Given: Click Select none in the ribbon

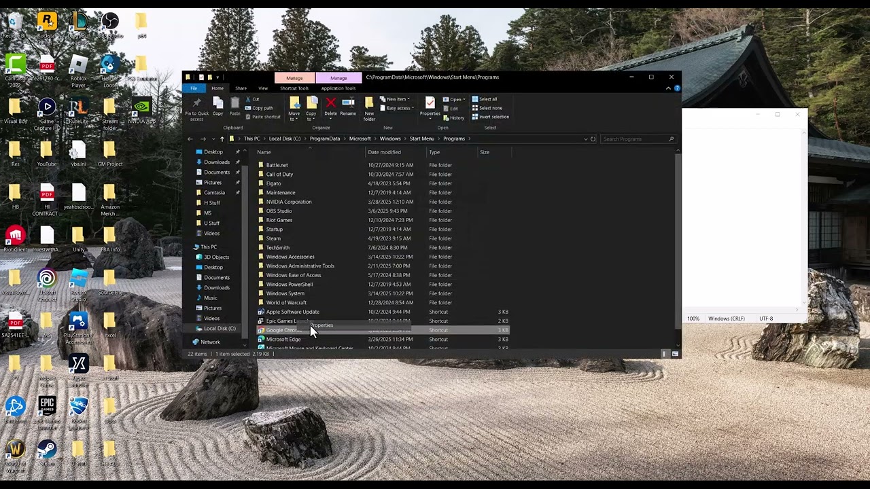Looking at the screenshot, I should [x=487, y=108].
